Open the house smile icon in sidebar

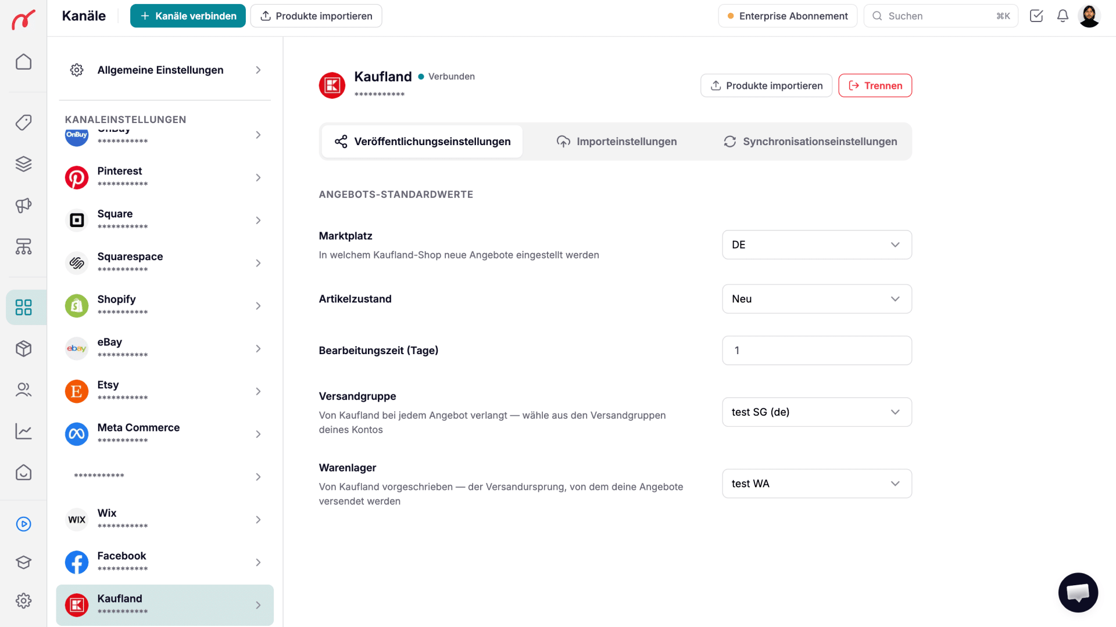pos(23,473)
